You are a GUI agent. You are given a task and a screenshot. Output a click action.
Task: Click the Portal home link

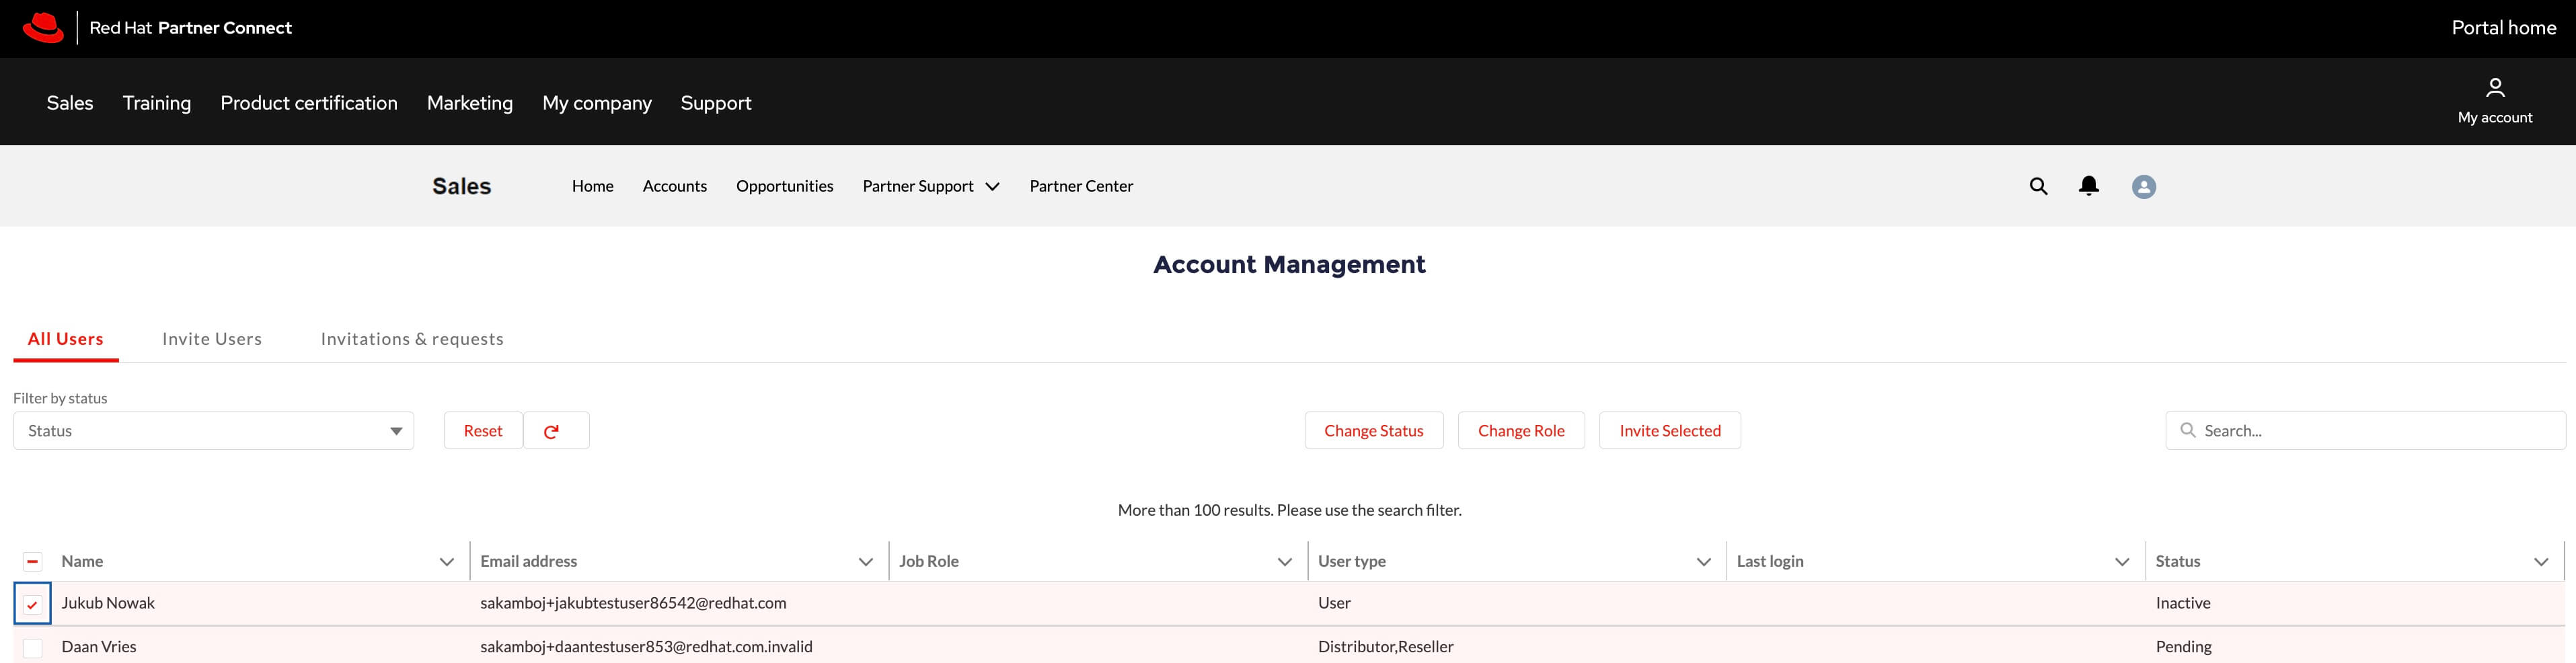(x=2503, y=28)
